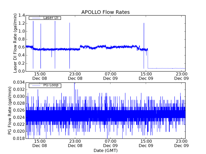Click '15:00 Dec 08' under the PG Loop plot
Screen dimensions: 206x154
click(40, 143)
